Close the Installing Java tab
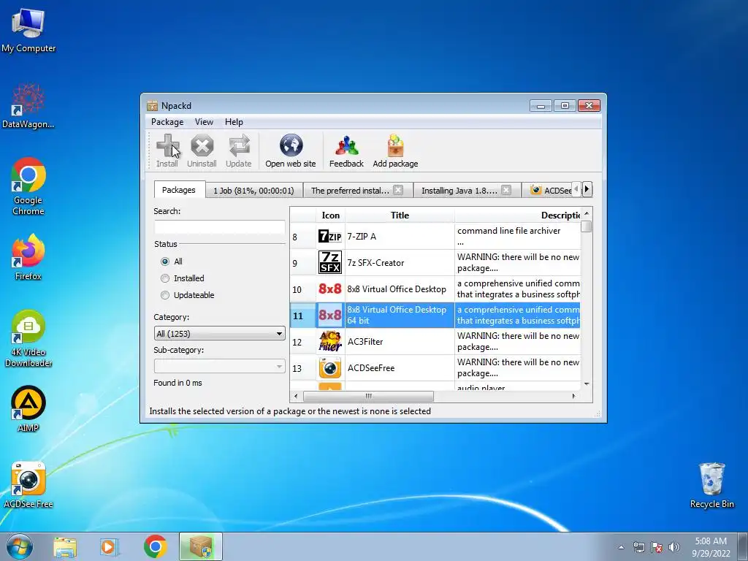This screenshot has height=561, width=748. [x=506, y=191]
